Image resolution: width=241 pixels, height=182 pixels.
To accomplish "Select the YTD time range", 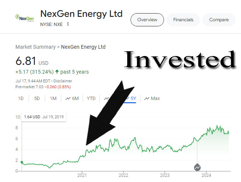I will tap(91, 99).
